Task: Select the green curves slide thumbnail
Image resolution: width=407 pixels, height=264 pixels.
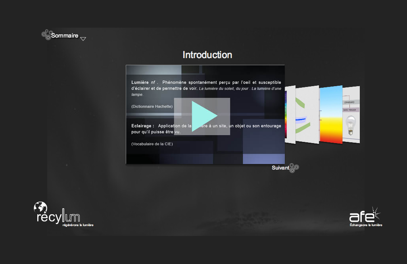Action: [x=307, y=114]
